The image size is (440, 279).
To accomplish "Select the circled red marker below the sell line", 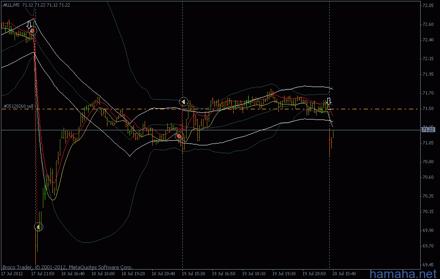I will (179, 136).
